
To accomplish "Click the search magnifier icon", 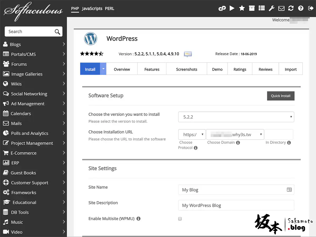I will 57,32.
